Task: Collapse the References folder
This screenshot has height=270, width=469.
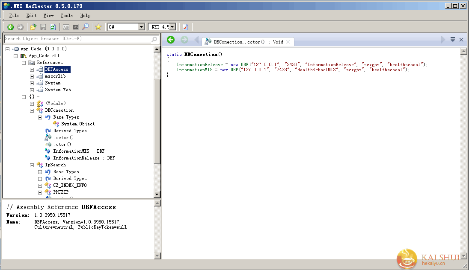Action: coord(24,63)
